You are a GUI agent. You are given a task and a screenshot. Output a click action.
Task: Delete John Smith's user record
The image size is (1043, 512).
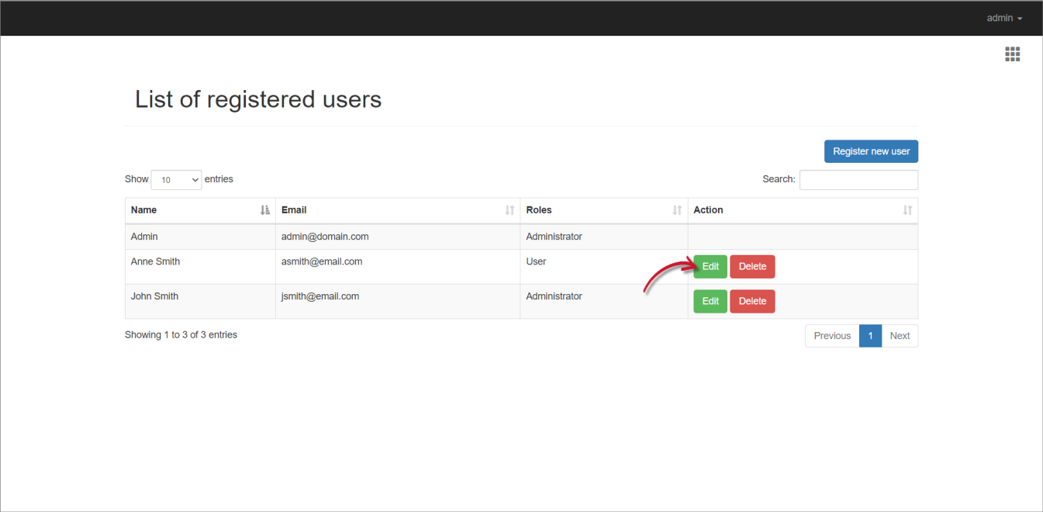pos(752,301)
